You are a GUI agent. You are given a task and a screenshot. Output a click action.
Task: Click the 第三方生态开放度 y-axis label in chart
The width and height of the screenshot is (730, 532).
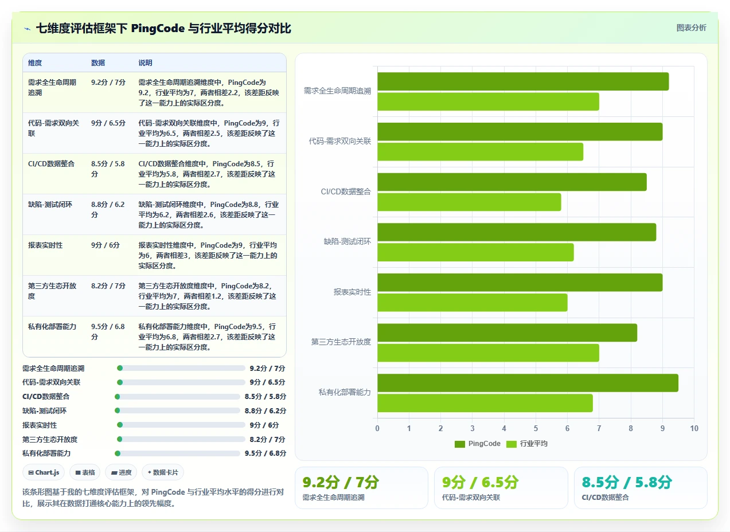pos(341,342)
